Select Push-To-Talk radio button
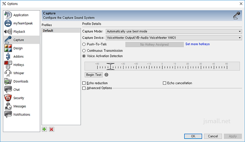Image resolution: width=245 pixels, height=142 pixels. (x=84, y=44)
